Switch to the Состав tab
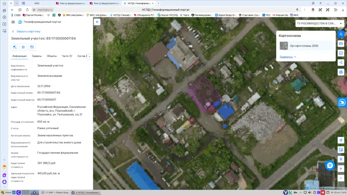347x195 pixels. pos(82,56)
